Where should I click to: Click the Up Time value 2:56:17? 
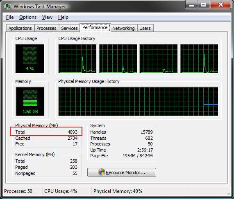(145, 150)
